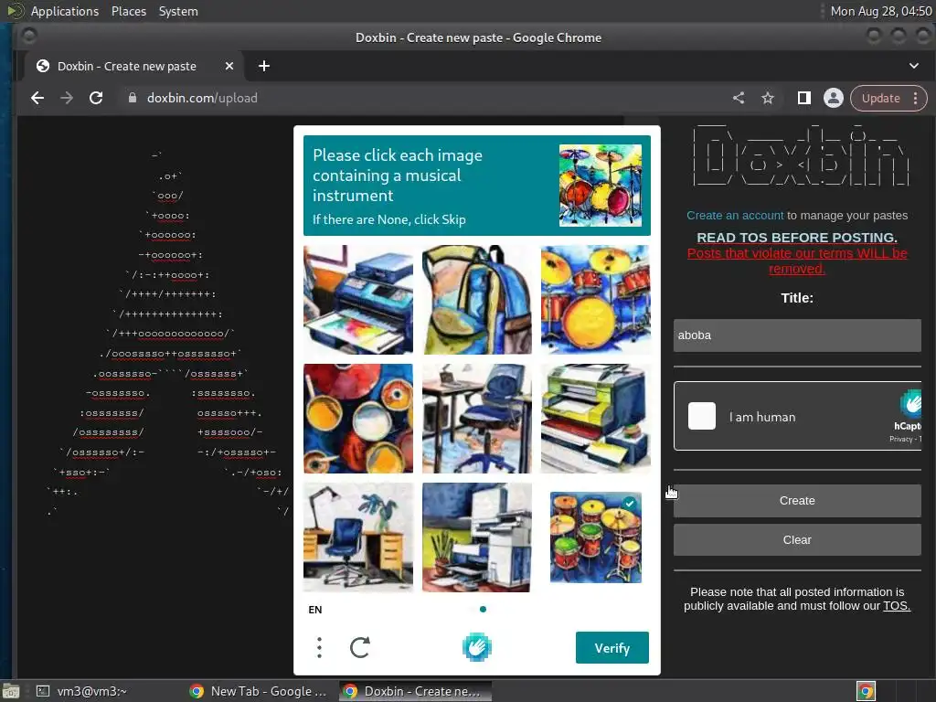Screen dimensions: 936x702
Task: Click the example drum kit image in prompt
Action: click(601, 186)
